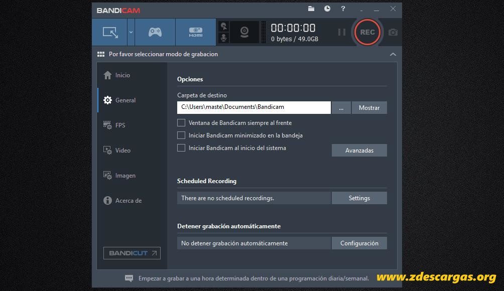Viewport: 504px width, 291px height.
Task: Enable Iniciar Bandicam minimizado en la bandeja
Action: click(x=181, y=135)
